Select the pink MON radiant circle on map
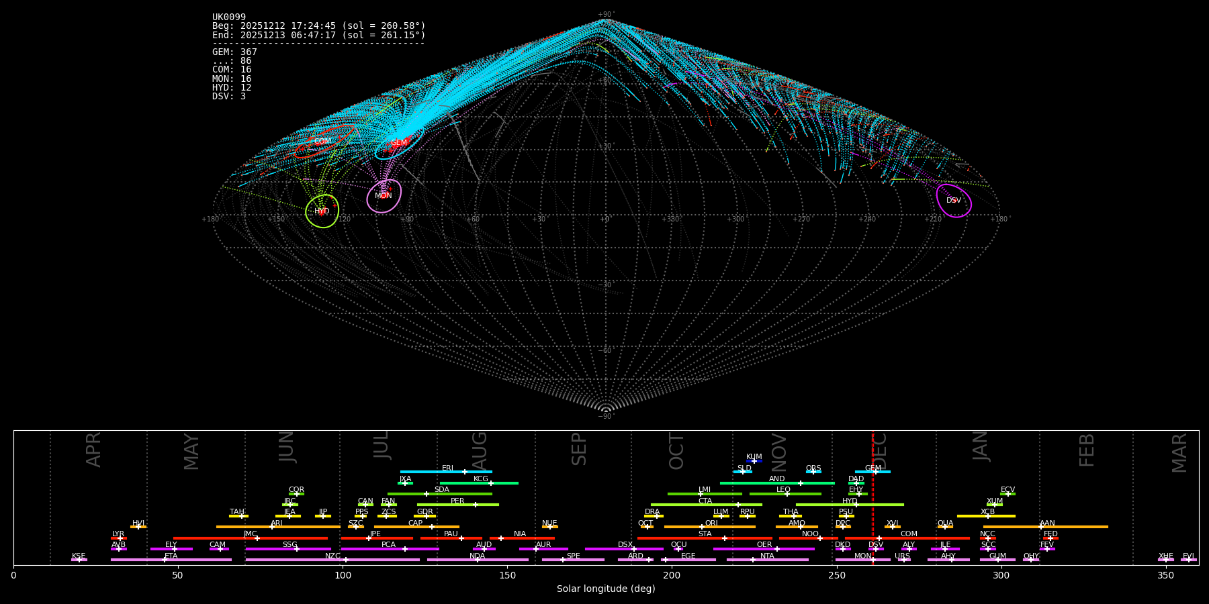Image resolution: width=1209 pixels, height=604 pixels. (x=384, y=196)
